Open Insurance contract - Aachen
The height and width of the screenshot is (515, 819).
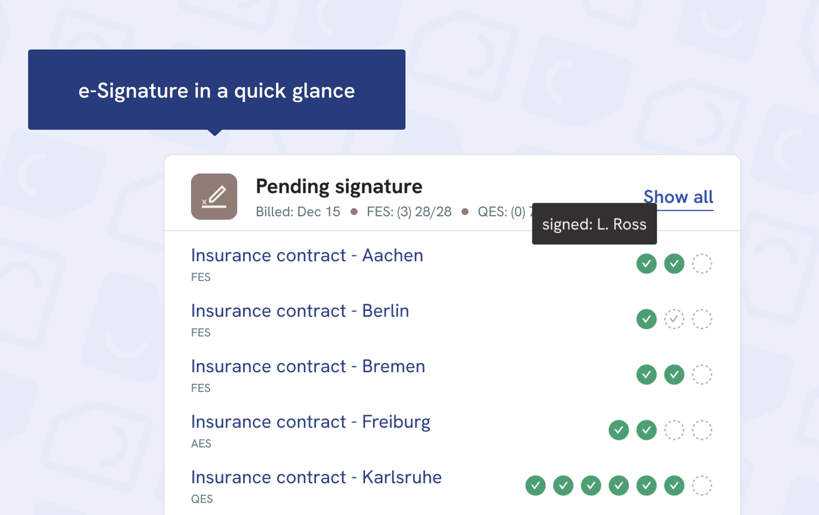click(x=306, y=255)
